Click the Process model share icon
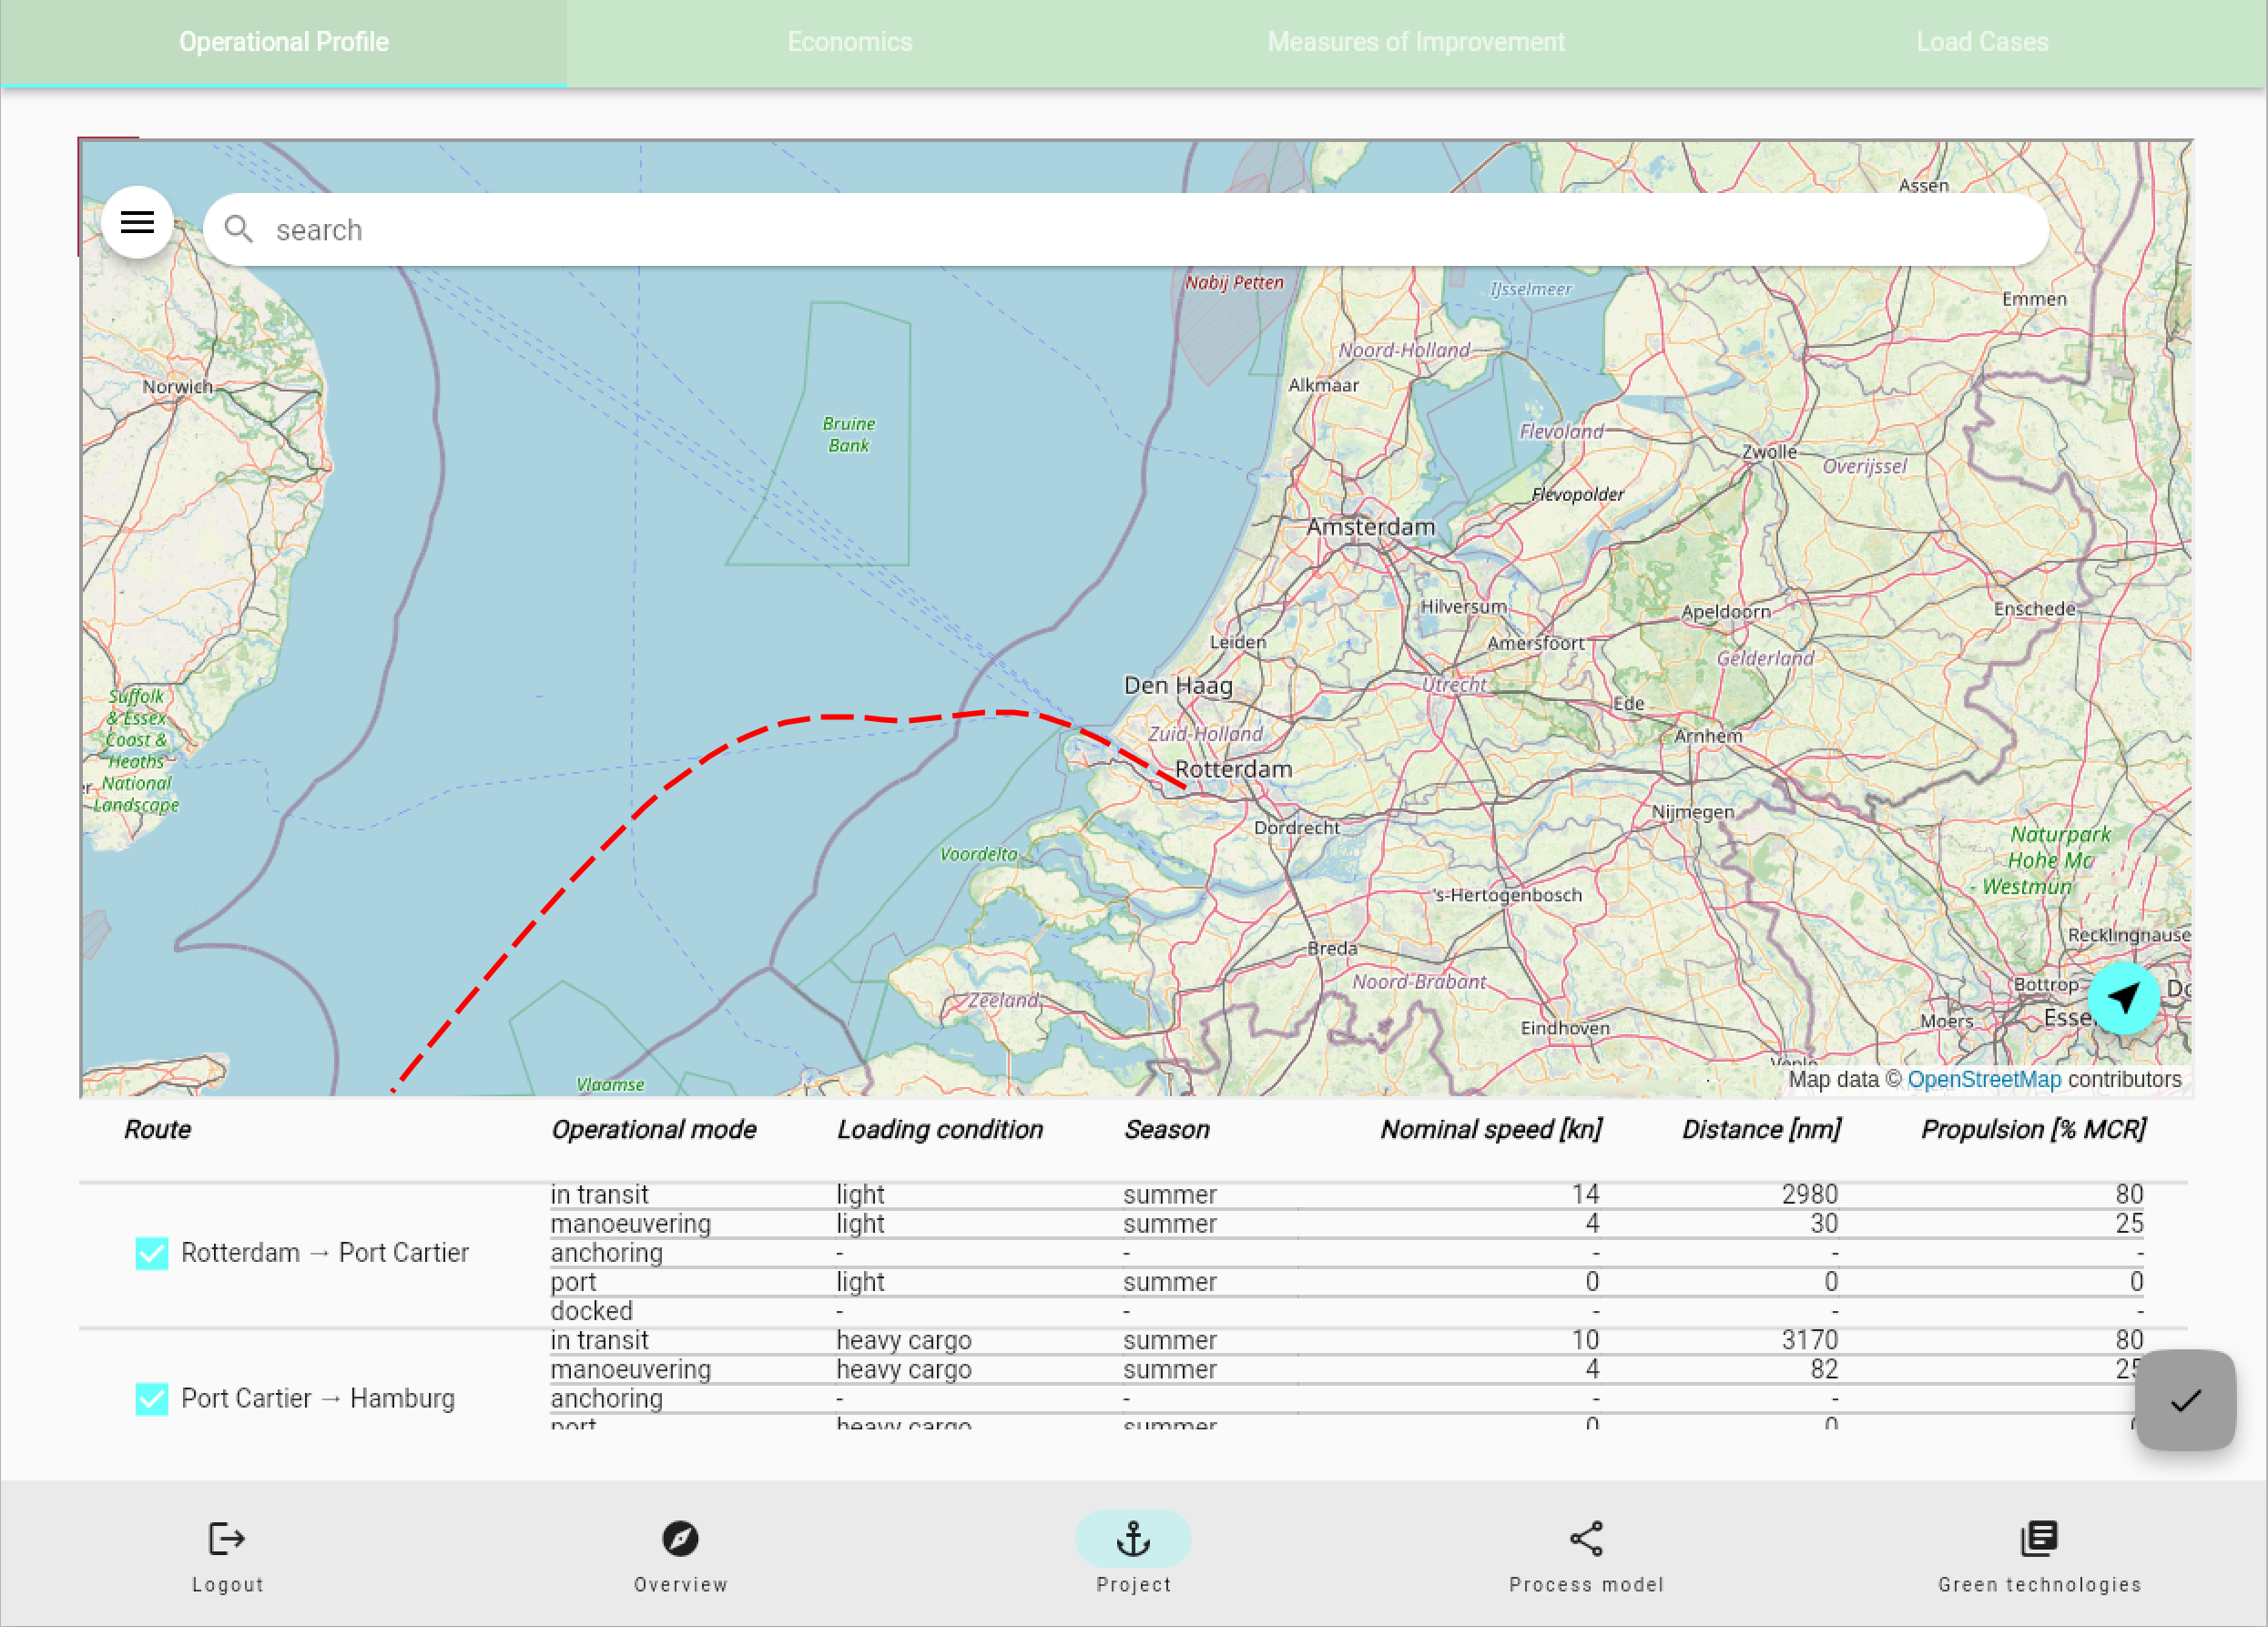This screenshot has height=1627, width=2268. click(x=1586, y=1540)
